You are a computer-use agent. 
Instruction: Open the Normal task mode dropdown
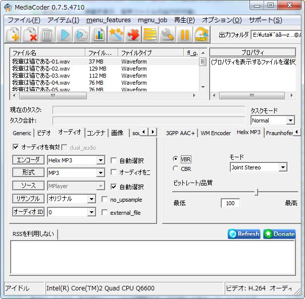tap(290, 121)
